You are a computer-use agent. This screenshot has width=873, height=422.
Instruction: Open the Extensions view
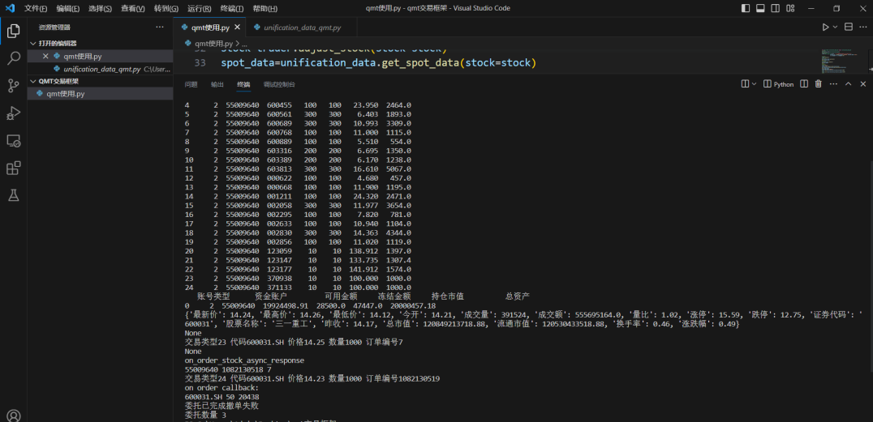point(13,168)
